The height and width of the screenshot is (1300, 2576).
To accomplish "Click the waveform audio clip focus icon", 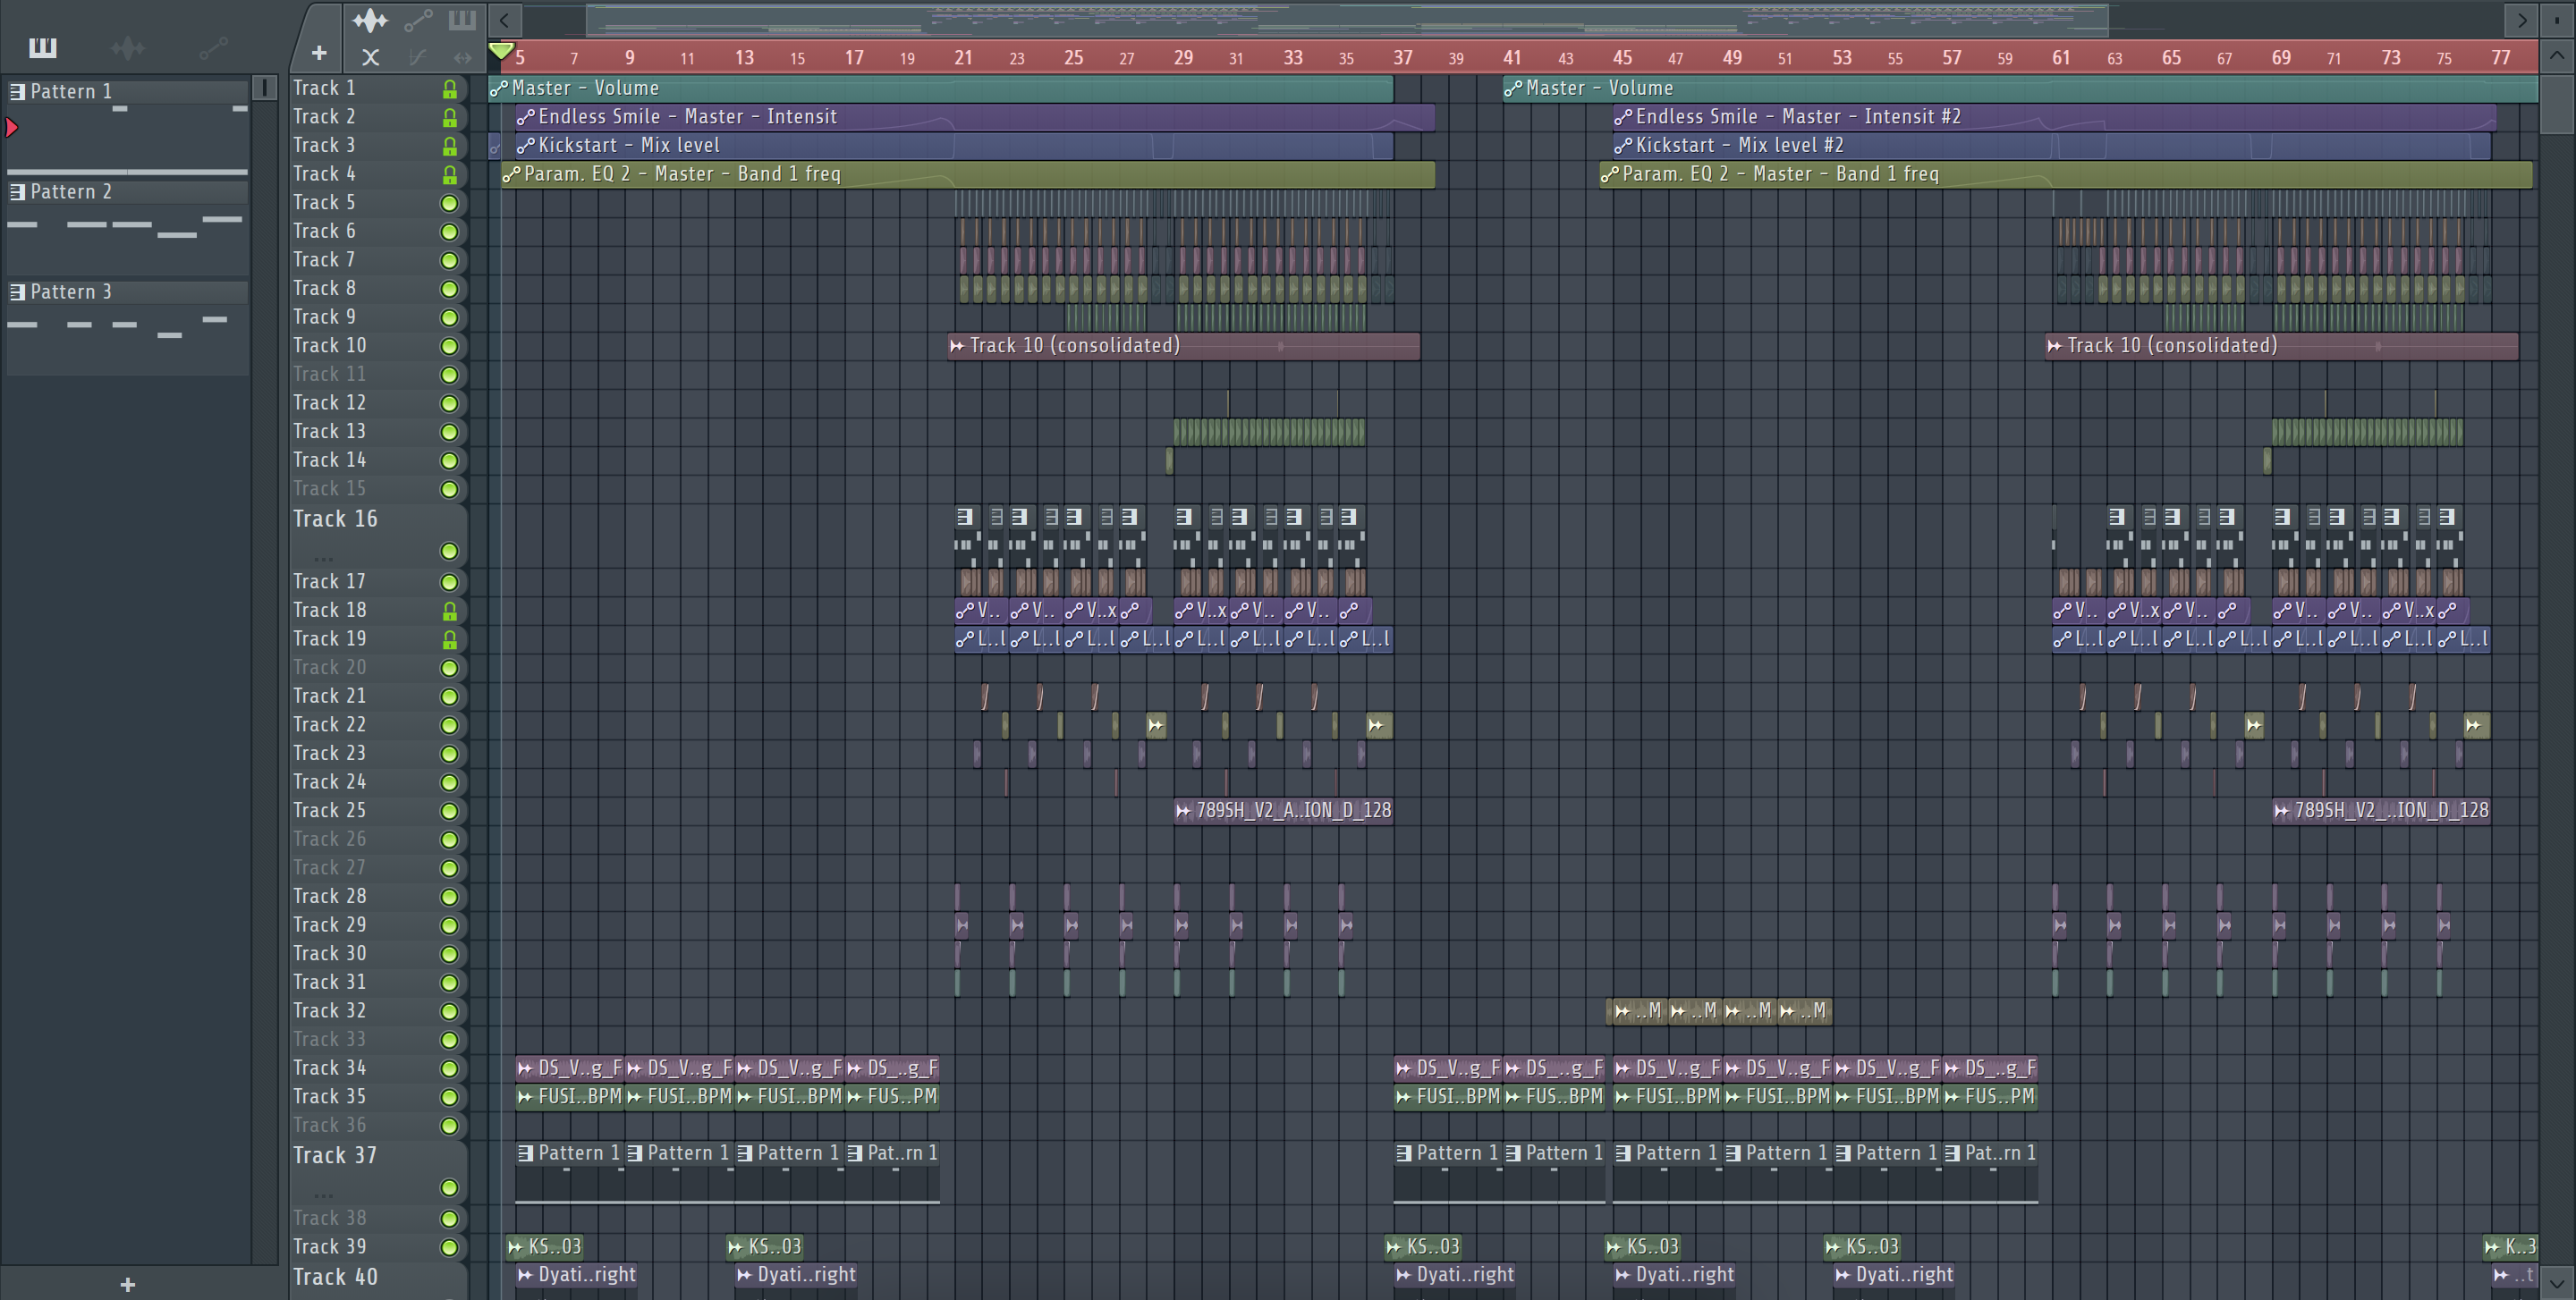I will point(370,19).
